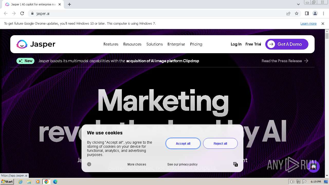Click the New badge in announcement bar
The width and height of the screenshot is (329, 185).
(25, 61)
